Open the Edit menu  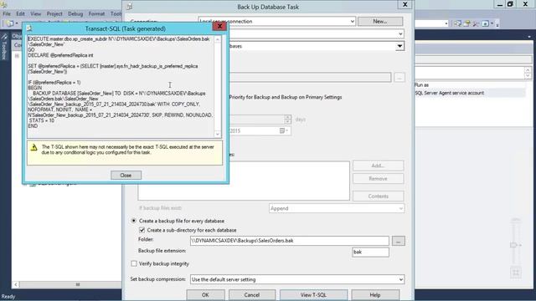pos(20,14)
